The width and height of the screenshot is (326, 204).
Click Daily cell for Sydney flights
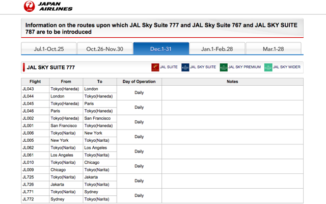[139, 196]
